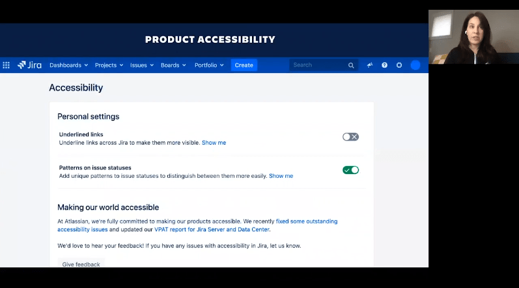Viewport: 519px width, 288px height.
Task: Open the app switcher grid icon
Action: pos(7,65)
